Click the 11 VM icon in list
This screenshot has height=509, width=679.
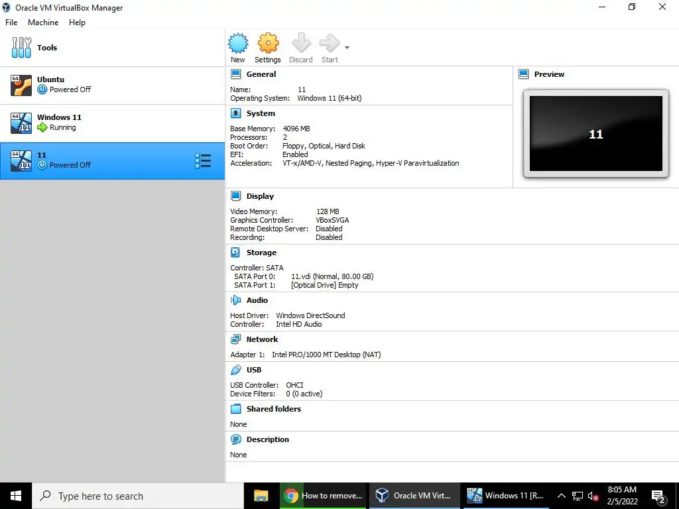coord(21,160)
